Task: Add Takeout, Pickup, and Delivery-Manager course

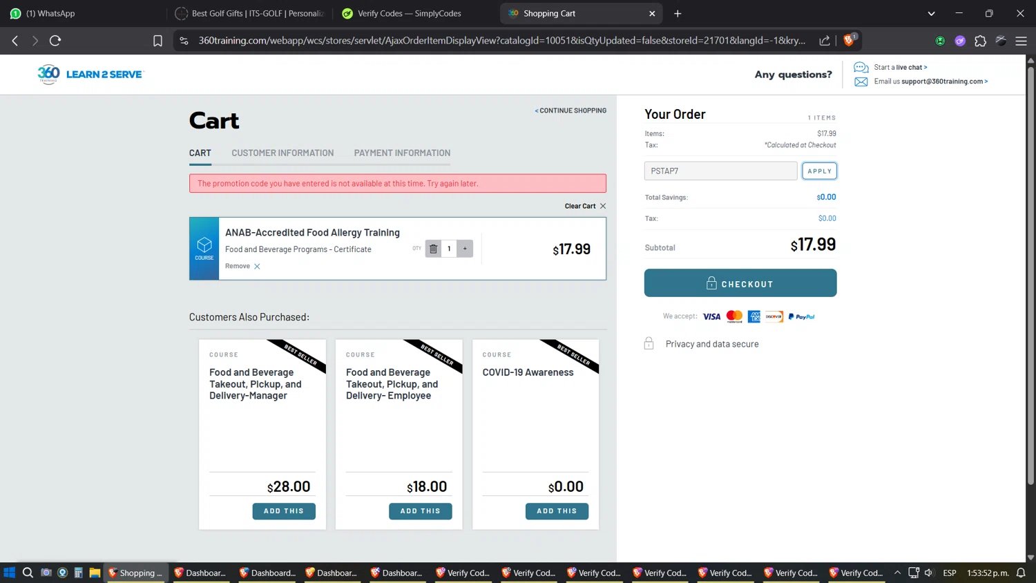Action: [284, 511]
